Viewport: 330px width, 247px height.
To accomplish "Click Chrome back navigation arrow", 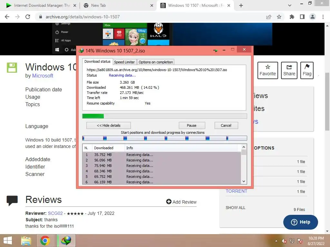I will (7, 17).
